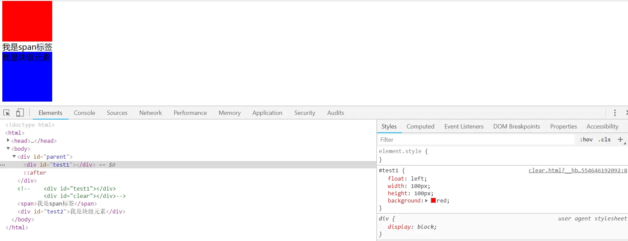This screenshot has height=241, width=628.
Task: Switch to the Network tab
Action: pyautogui.click(x=151, y=113)
